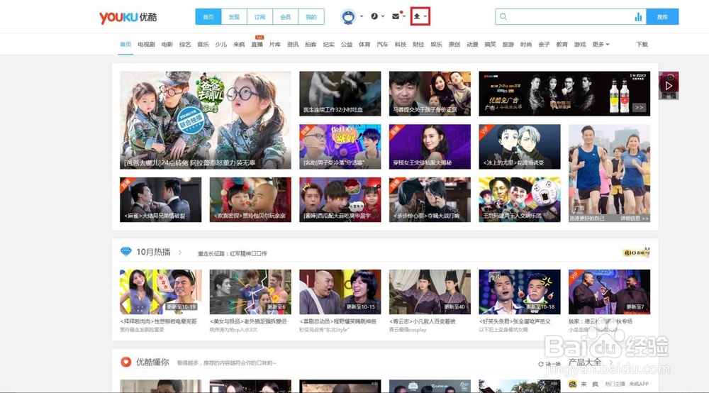
Task: Open the 电视剧 channel
Action: (x=146, y=44)
